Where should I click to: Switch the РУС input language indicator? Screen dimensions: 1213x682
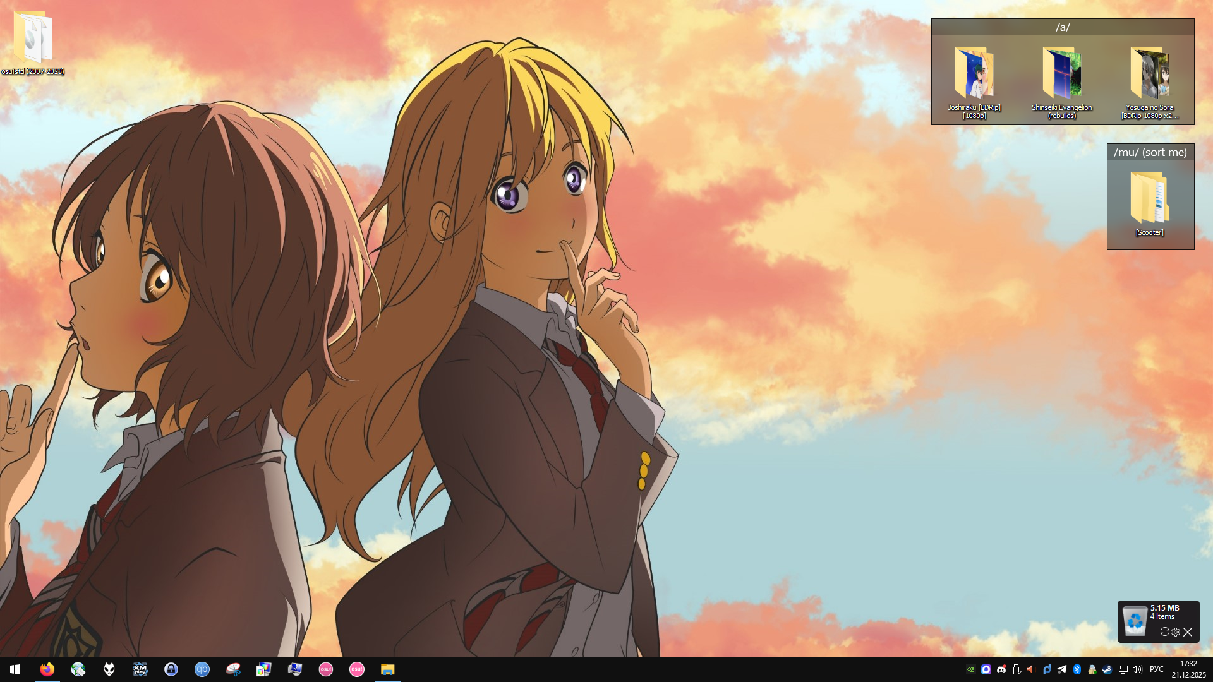tap(1156, 669)
